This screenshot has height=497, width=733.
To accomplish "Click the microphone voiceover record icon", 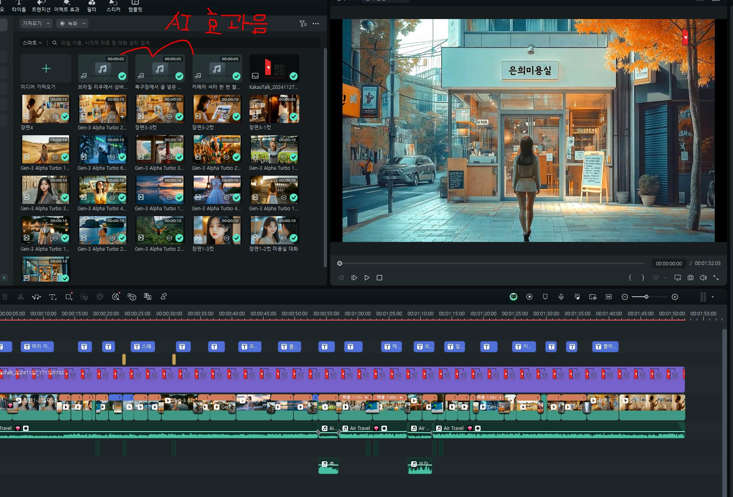I will (561, 297).
